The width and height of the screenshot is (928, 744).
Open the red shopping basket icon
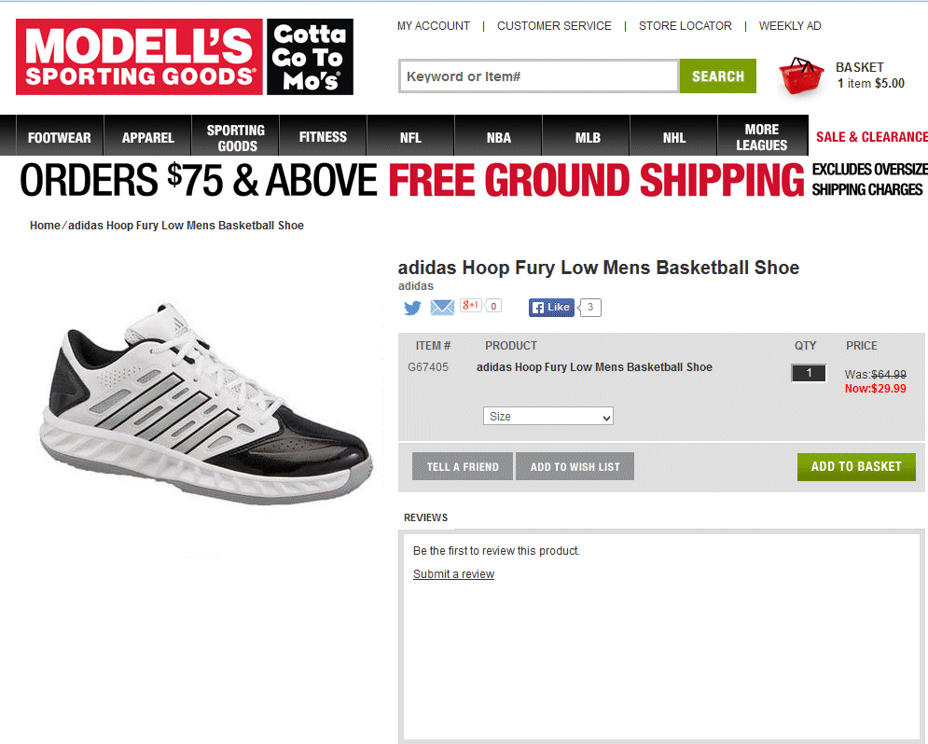(x=801, y=76)
